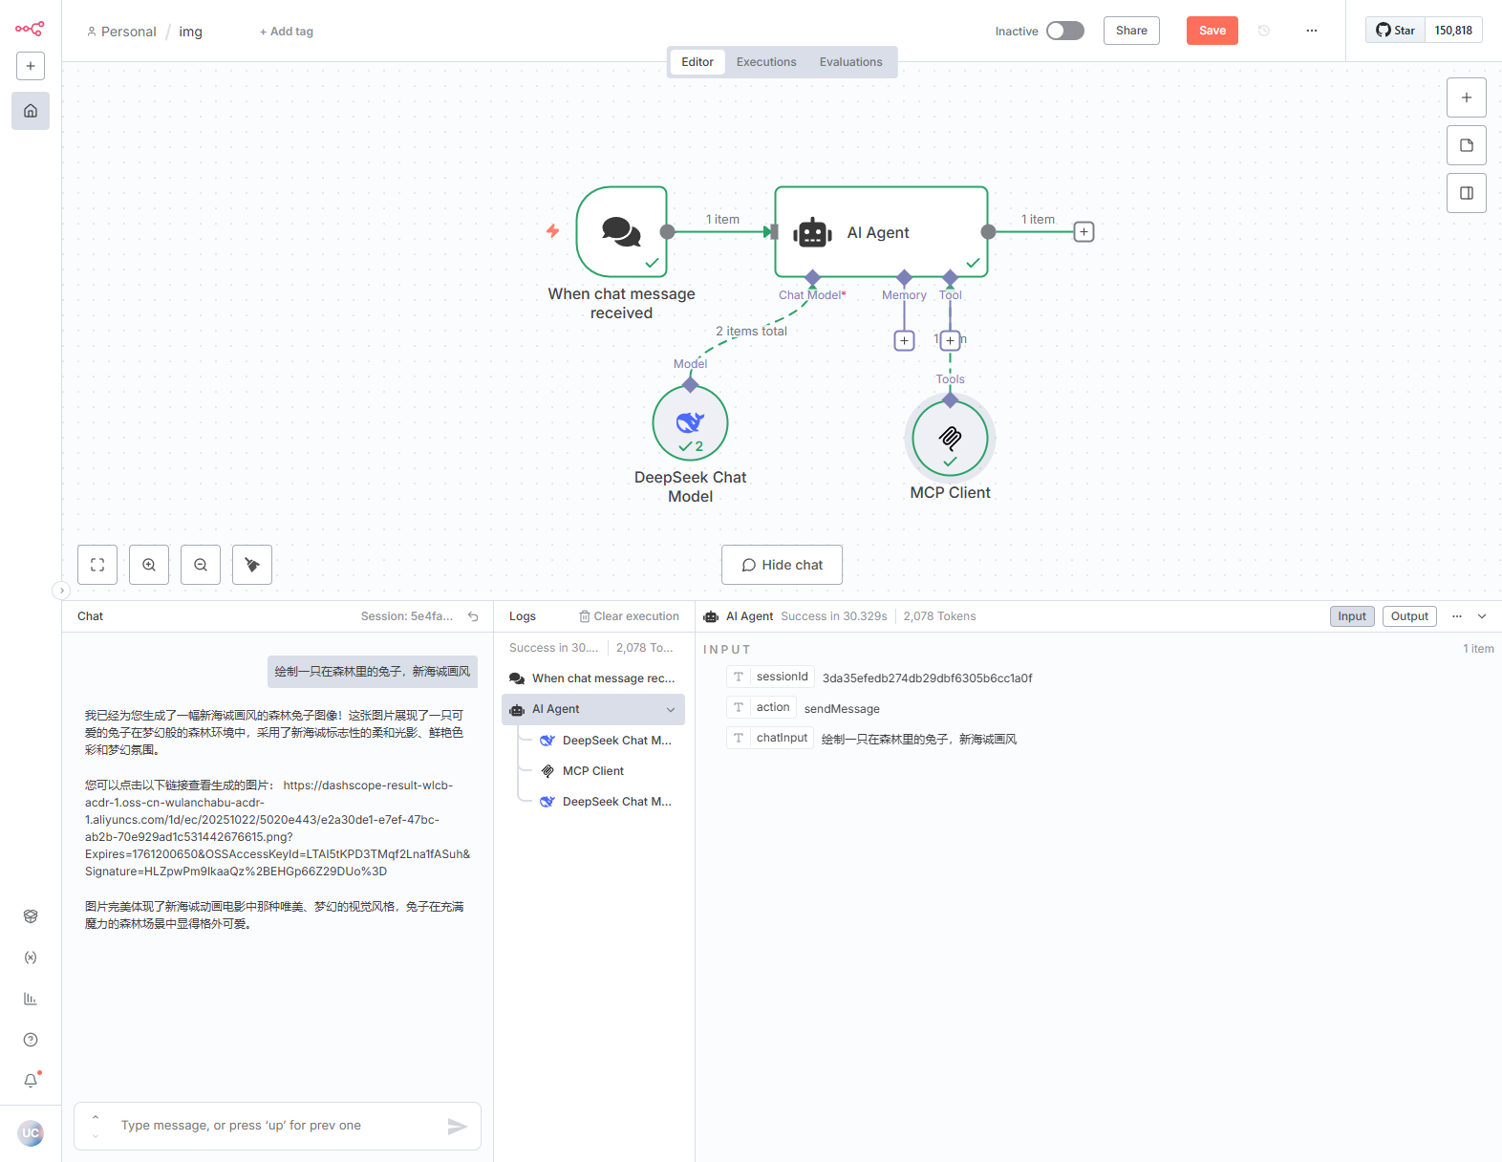Select the AI Agent log row
The width and height of the screenshot is (1502, 1162).
[x=593, y=709]
